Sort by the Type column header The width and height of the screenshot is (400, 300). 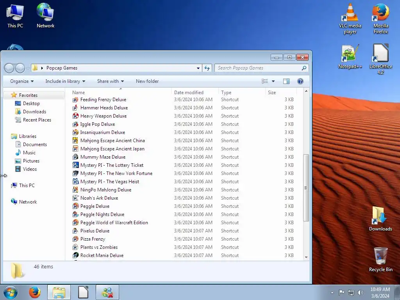point(241,92)
